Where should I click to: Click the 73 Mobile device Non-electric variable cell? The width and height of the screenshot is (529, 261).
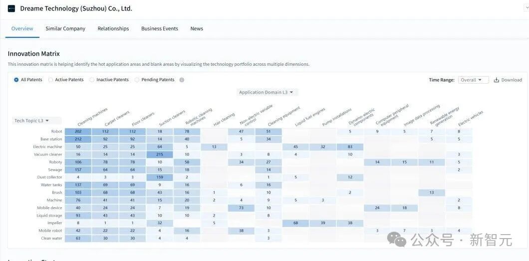(241, 208)
